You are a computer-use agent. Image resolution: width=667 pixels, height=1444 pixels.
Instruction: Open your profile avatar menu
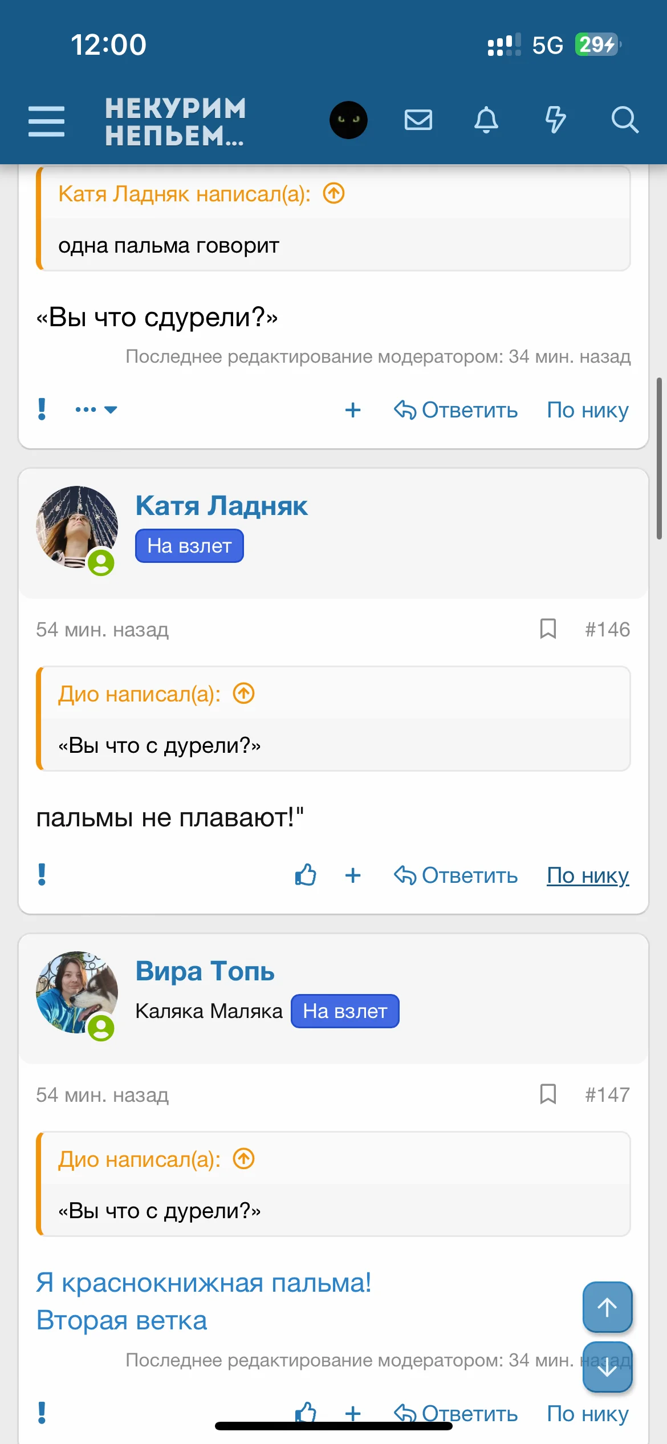coord(349,120)
